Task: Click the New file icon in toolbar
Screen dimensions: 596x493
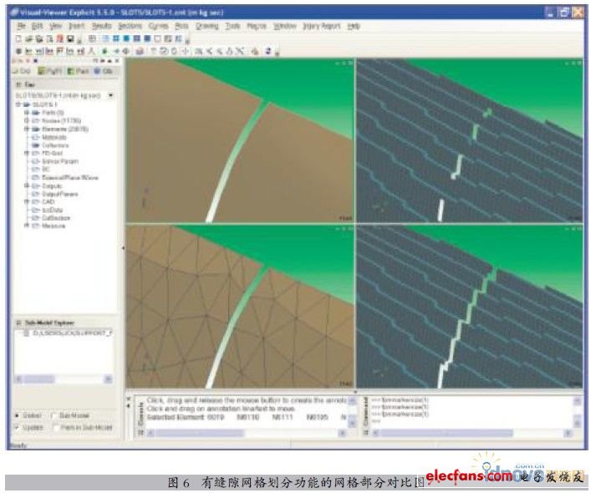Action: [x=18, y=38]
